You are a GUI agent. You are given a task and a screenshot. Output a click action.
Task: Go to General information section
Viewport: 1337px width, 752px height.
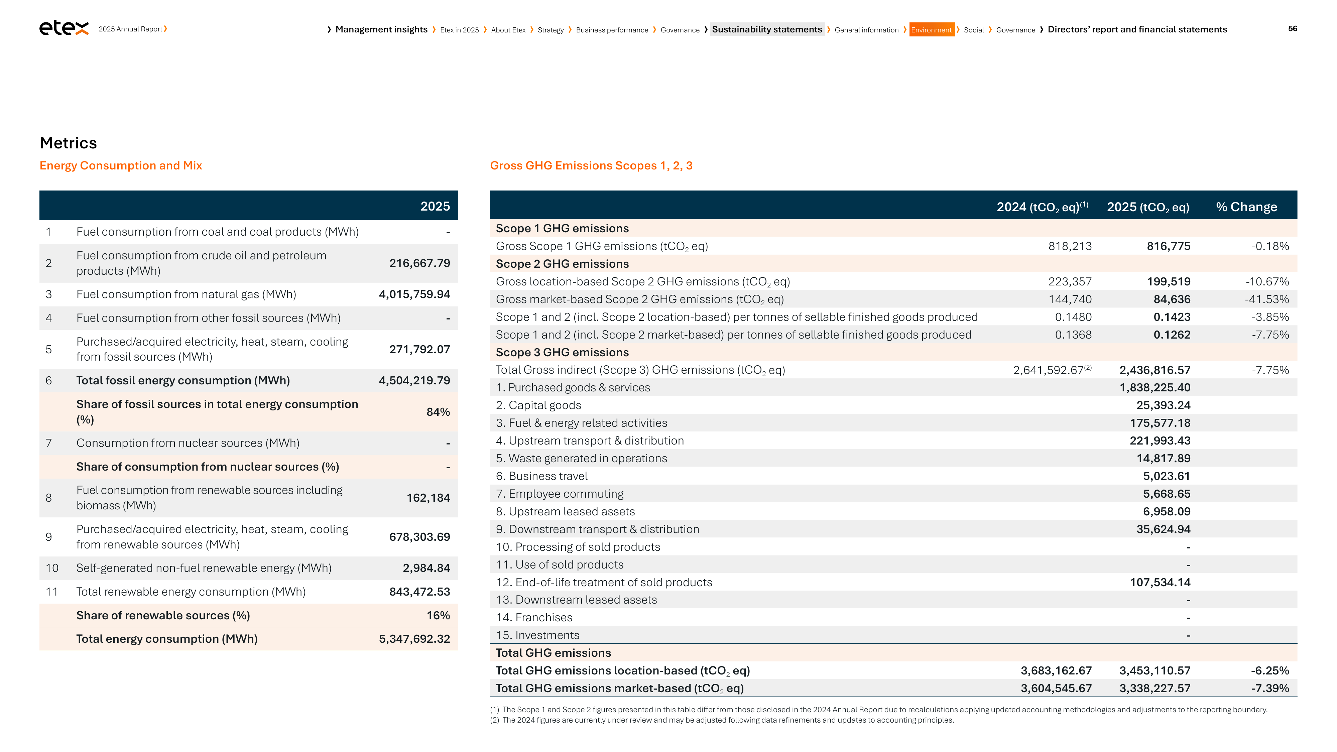866,30
